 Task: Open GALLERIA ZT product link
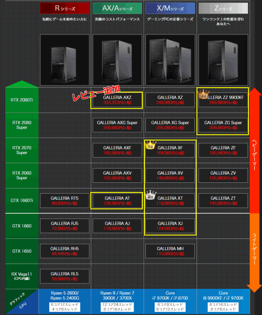click(223, 201)
